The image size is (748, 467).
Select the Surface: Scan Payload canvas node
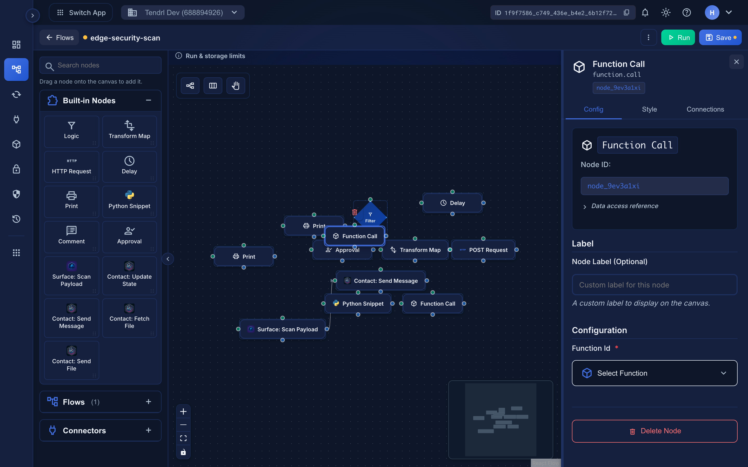[283, 329]
